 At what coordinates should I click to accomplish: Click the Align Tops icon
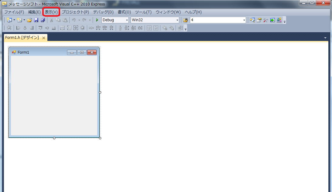pyautogui.click(x=40, y=28)
